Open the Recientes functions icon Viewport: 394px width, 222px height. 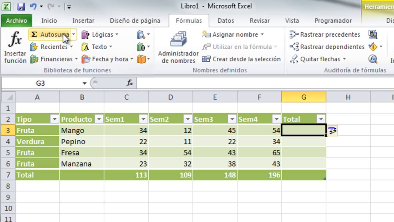tap(34, 47)
